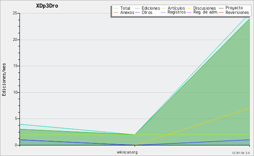Click the 5 y-axis tick label
The height and width of the screenshot is (156, 254).
[x=16, y=118]
